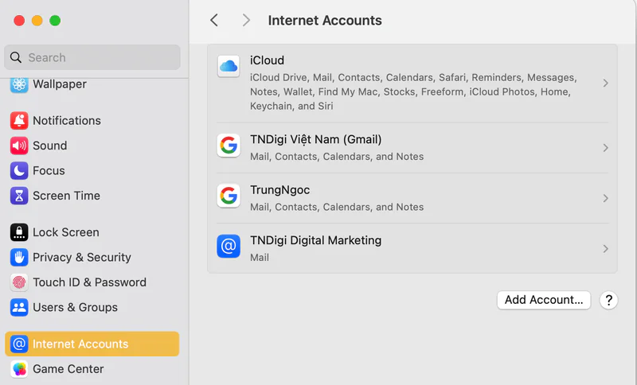The width and height of the screenshot is (637, 385).
Task: Open Lock Screen label in sidebar
Action: coord(66,232)
